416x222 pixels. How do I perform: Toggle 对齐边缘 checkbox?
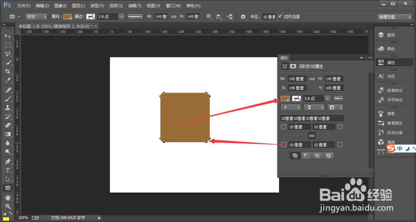coord(280,17)
